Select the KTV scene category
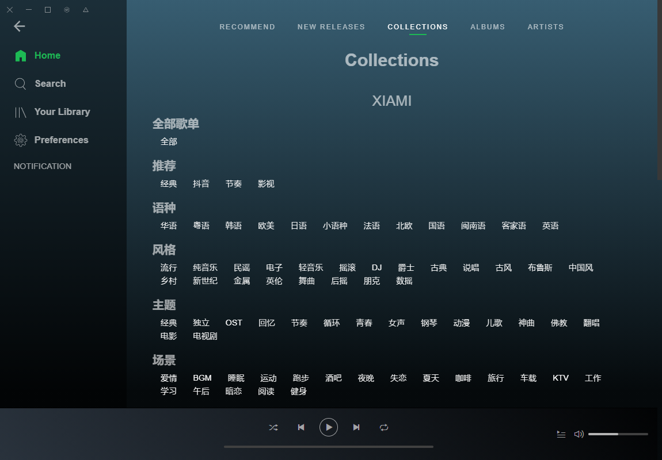This screenshot has width=662, height=460. pos(560,378)
